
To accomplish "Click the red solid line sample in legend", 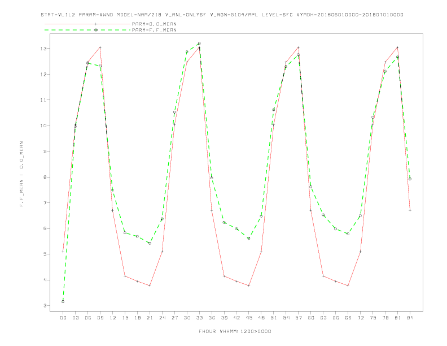I will tap(87, 24).
